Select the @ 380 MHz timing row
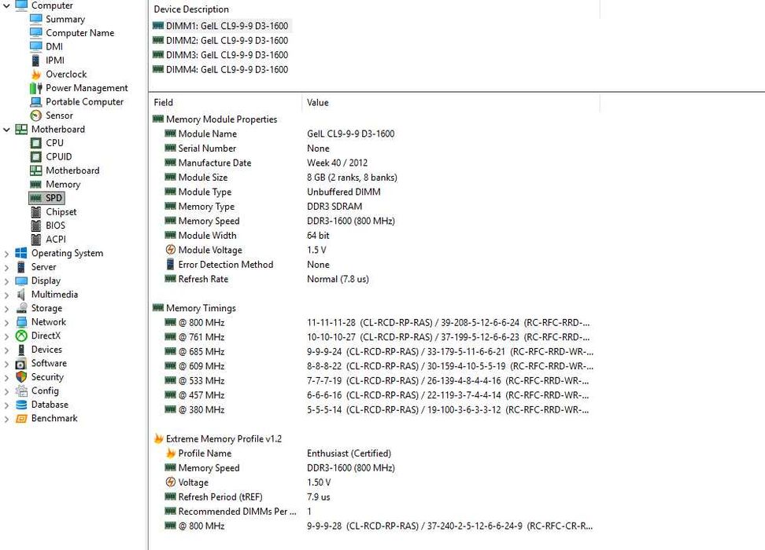Screen dimensions: 765x550 (x=374, y=409)
